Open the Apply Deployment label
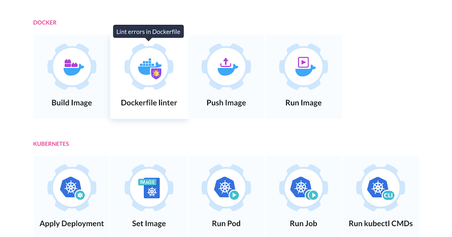 (72, 223)
